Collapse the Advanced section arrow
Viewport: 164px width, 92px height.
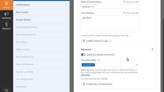coord(152,49)
